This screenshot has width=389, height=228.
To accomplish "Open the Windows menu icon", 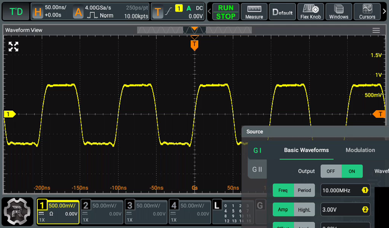I will [339, 12].
